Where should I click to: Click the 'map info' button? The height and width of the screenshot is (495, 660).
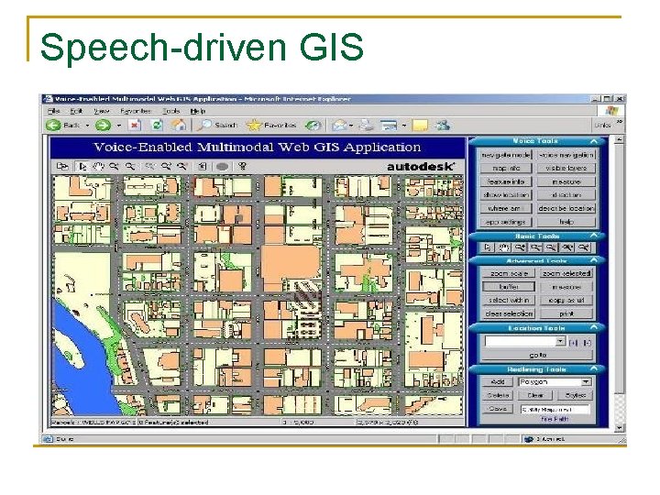click(505, 169)
